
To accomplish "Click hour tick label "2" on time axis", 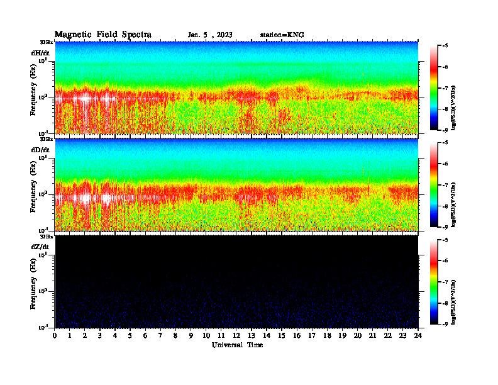I will [x=85, y=335].
